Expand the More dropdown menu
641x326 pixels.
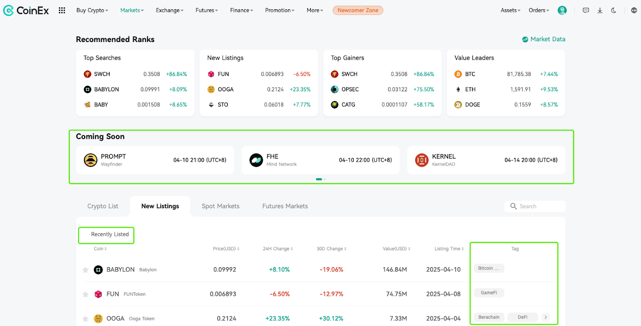coord(315,10)
